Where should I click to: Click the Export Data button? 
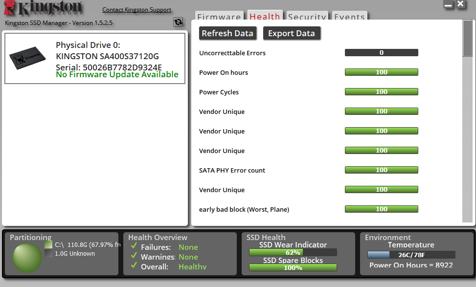coord(292,33)
